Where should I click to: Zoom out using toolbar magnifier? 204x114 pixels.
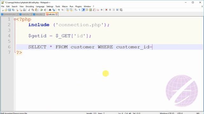tap(62, 10)
